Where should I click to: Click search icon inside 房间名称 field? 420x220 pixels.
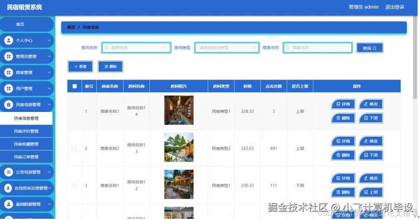point(106,47)
